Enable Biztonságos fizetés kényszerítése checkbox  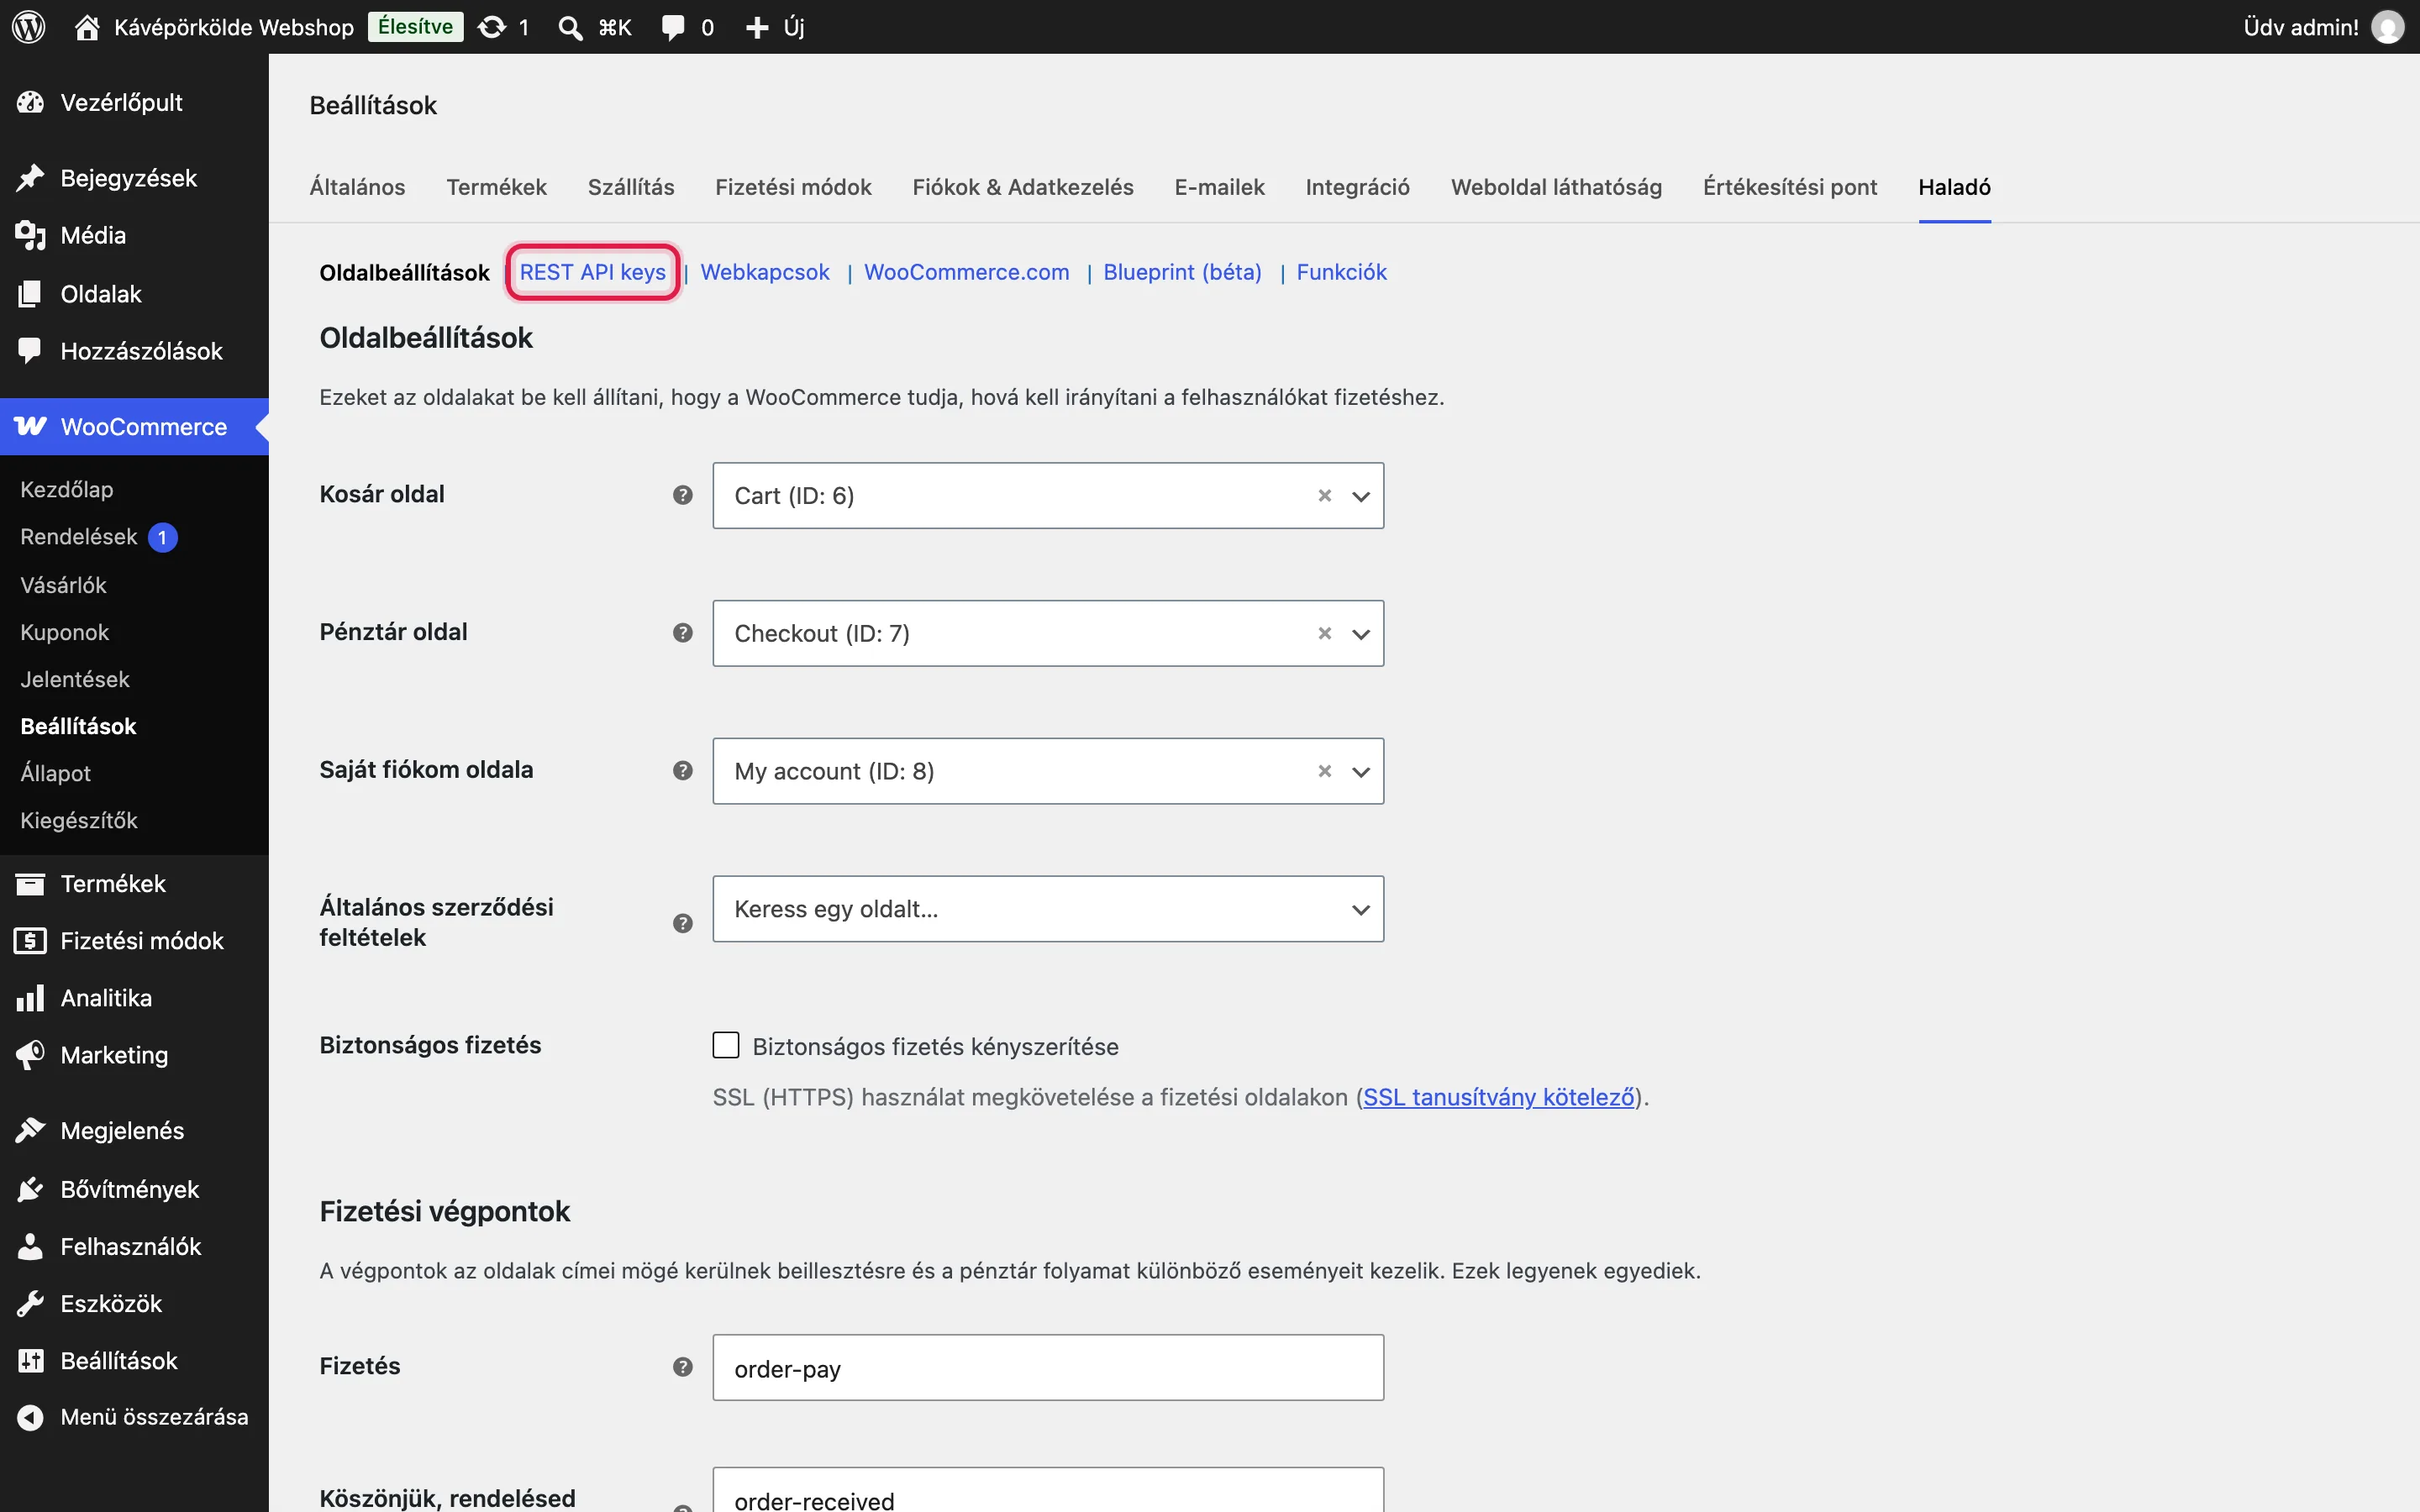pyautogui.click(x=726, y=1045)
